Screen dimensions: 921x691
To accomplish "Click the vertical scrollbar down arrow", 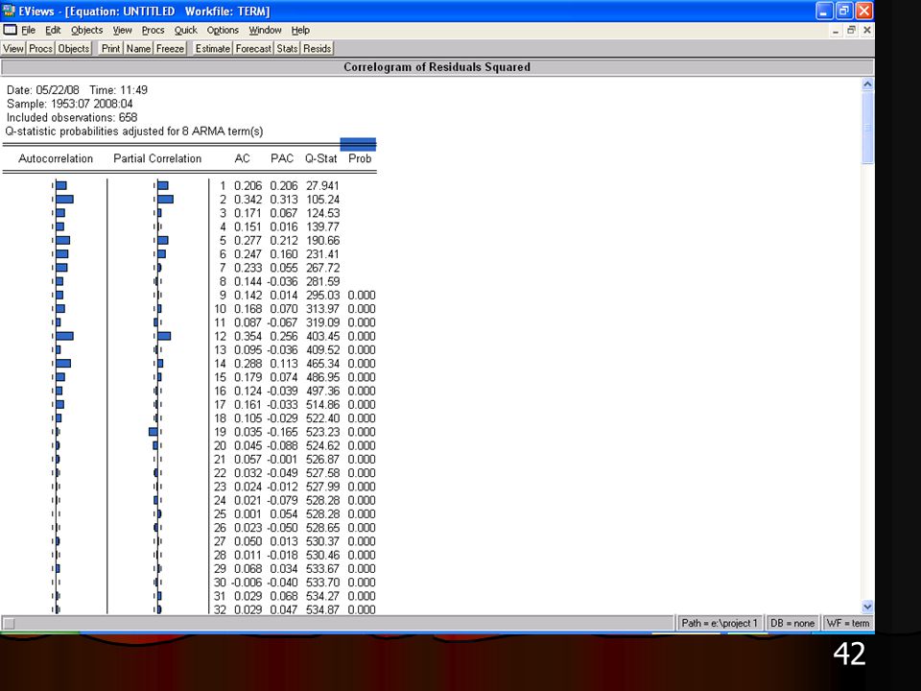I will click(x=867, y=607).
